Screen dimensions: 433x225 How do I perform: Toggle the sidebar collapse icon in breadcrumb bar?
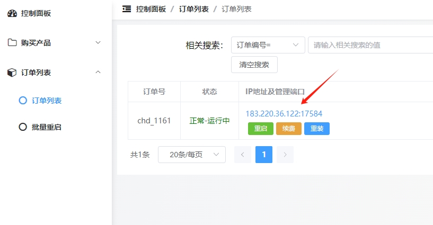point(126,9)
